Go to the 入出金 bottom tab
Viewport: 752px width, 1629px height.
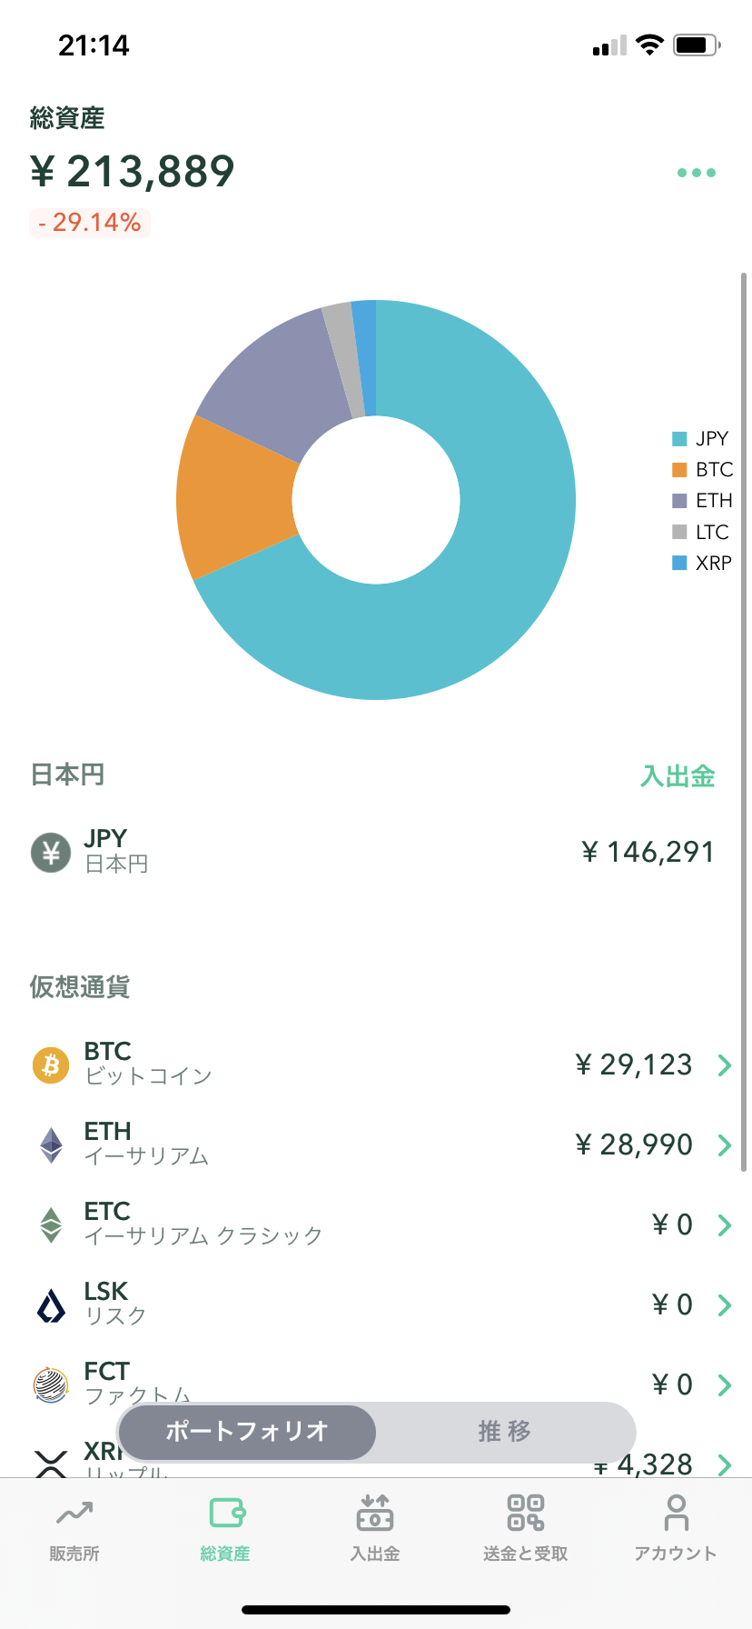coord(375,1527)
